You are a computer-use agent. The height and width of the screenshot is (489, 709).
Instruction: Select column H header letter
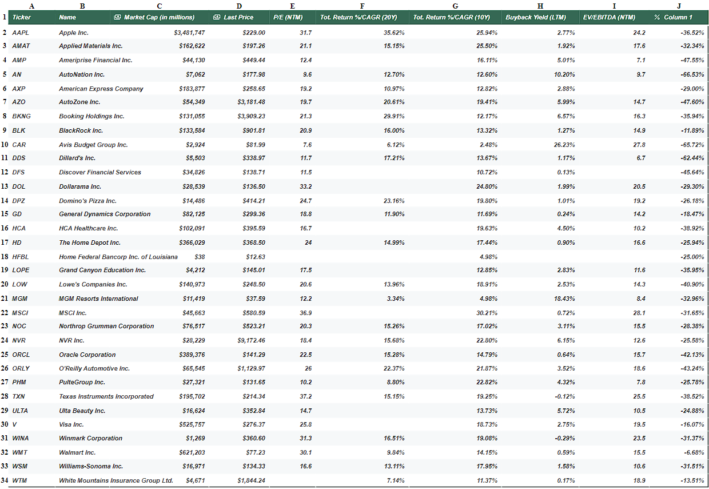pyautogui.click(x=540, y=5)
